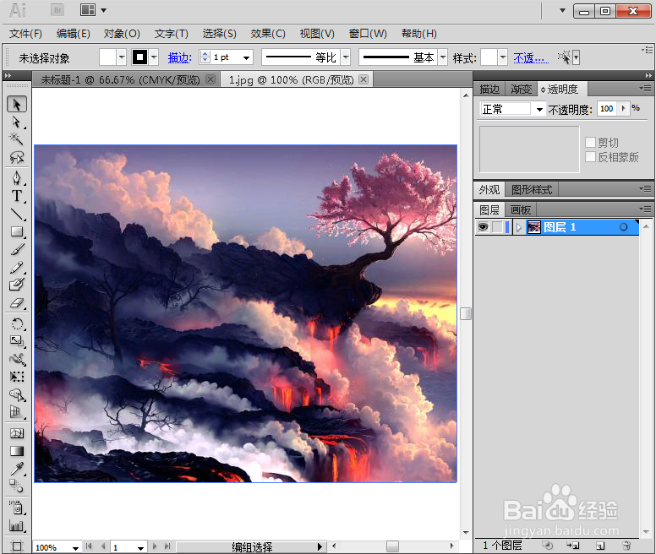
Task: Select the Artboard tool
Action: tap(17, 546)
